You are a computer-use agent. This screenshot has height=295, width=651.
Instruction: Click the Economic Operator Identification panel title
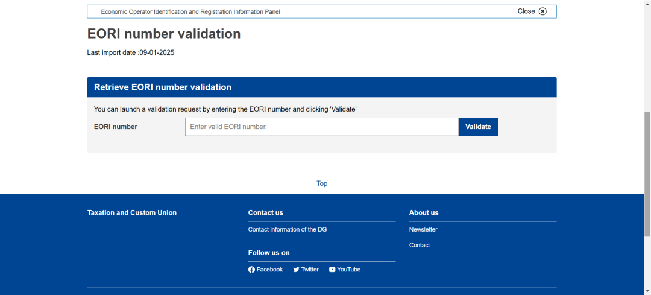tap(190, 12)
